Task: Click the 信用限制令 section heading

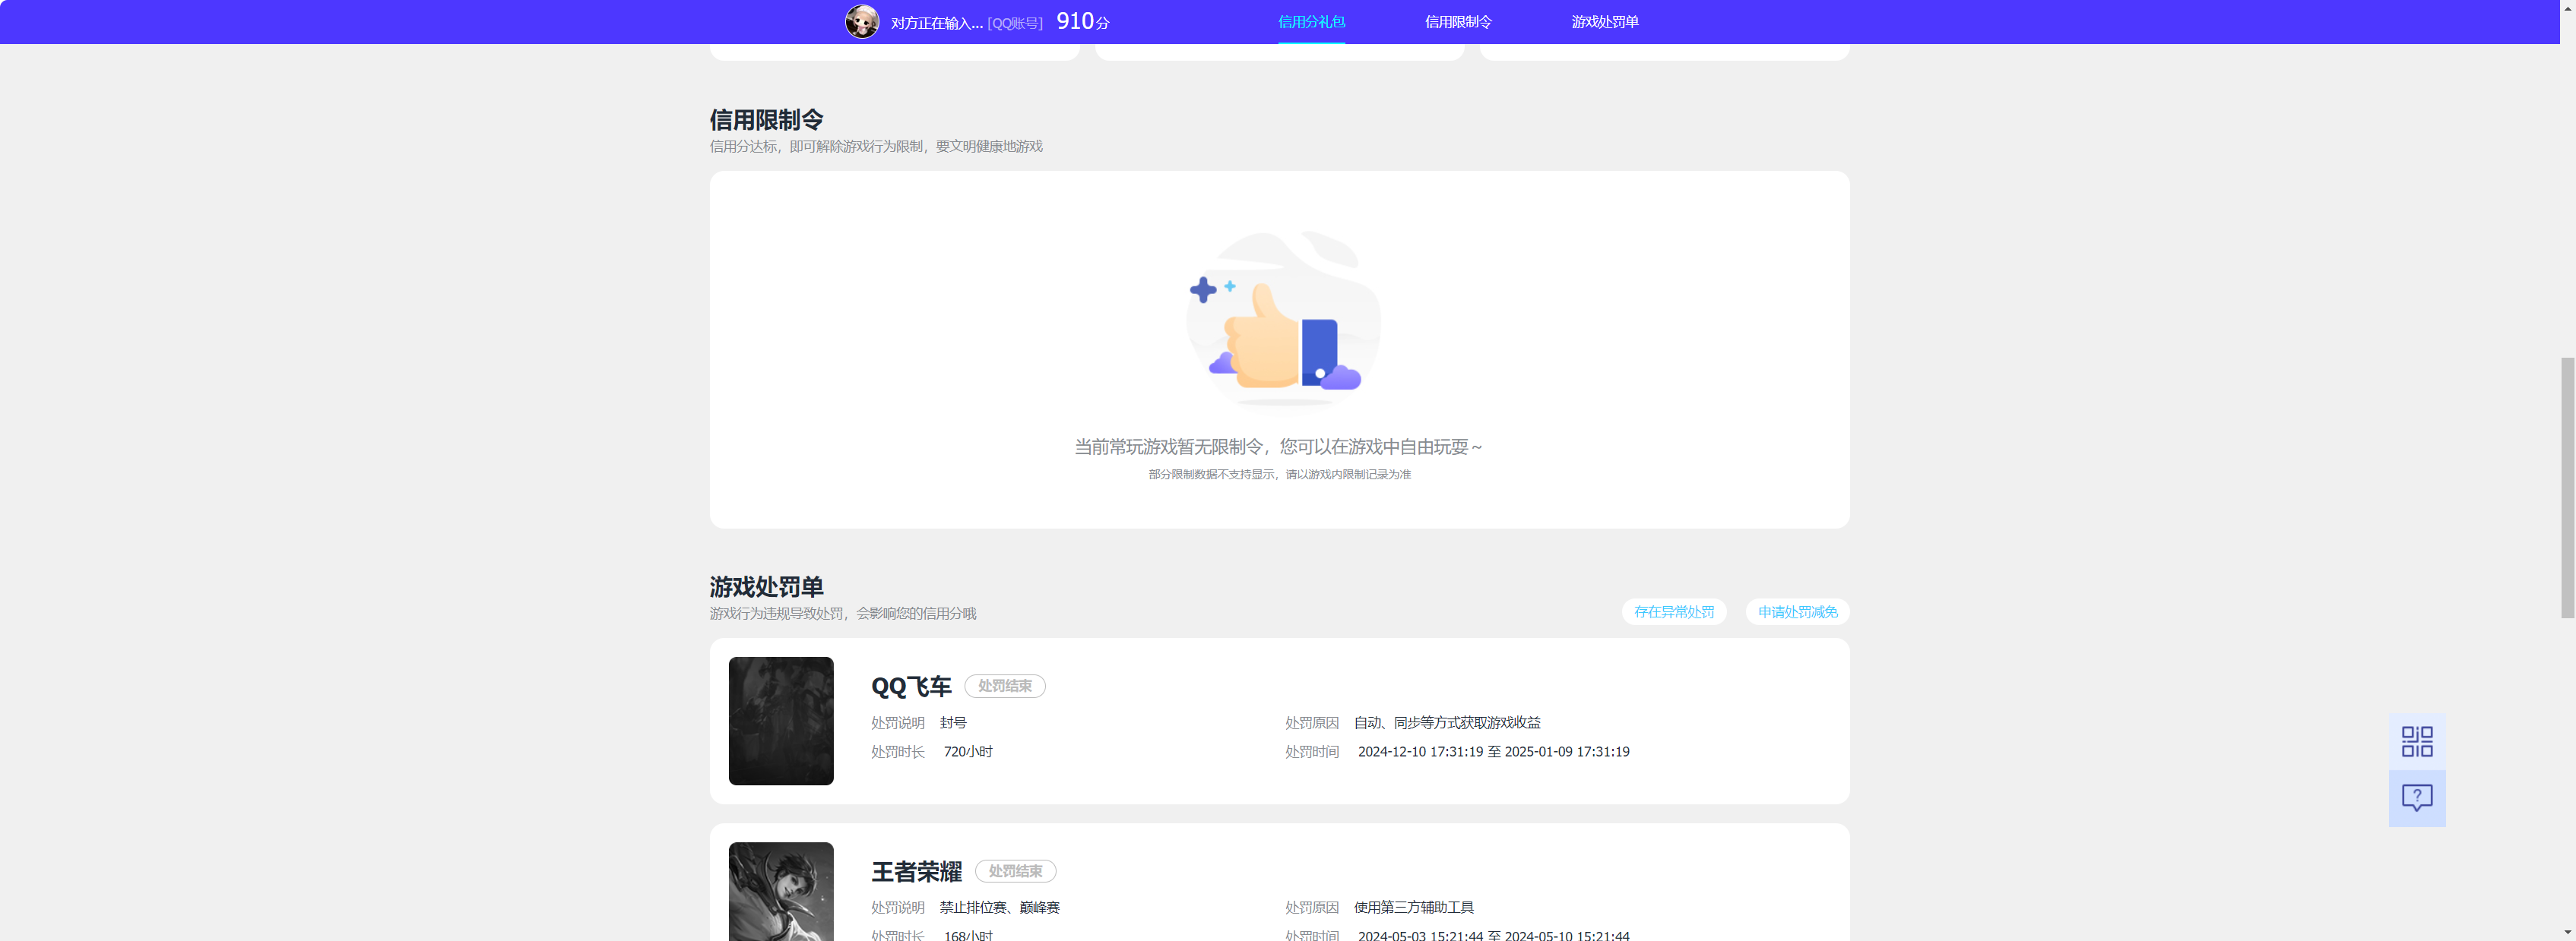Action: click(766, 120)
